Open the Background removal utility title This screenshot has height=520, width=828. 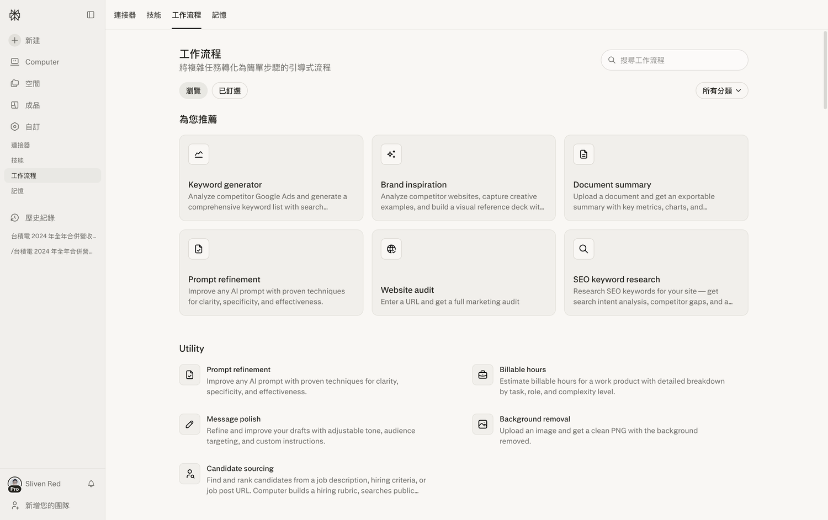(x=535, y=419)
